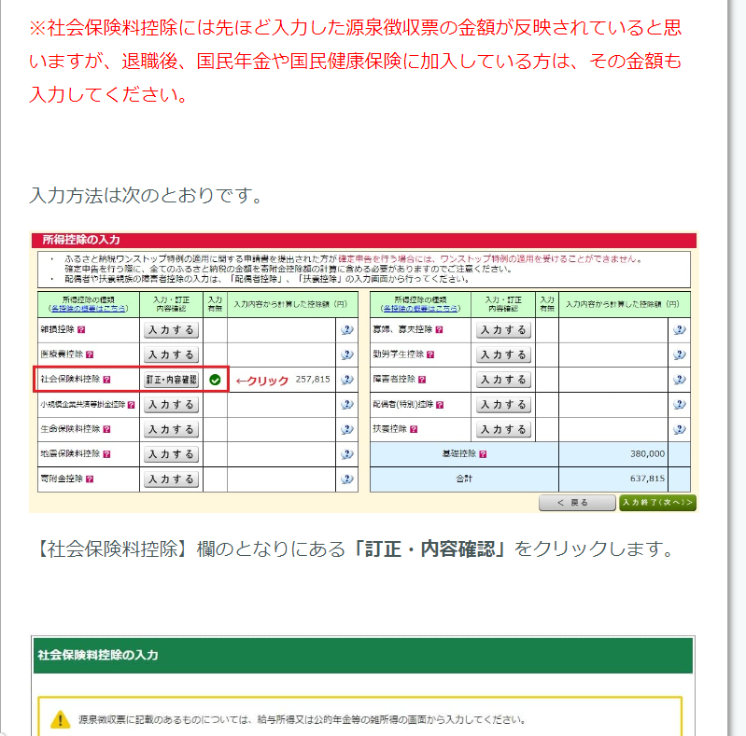This screenshot has height=736, width=746.
Task: Click the 入力する button for 勤労学生控除
Action: tap(503, 354)
